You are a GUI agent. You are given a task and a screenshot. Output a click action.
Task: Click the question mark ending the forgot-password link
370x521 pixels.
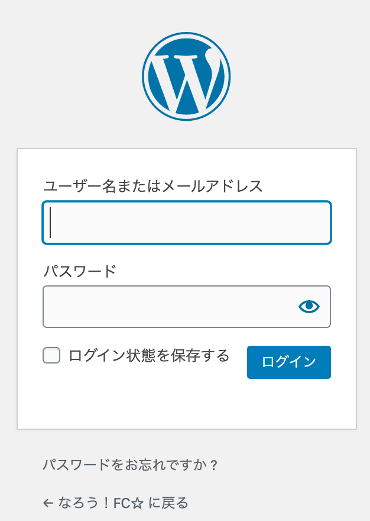pyautogui.click(x=214, y=465)
